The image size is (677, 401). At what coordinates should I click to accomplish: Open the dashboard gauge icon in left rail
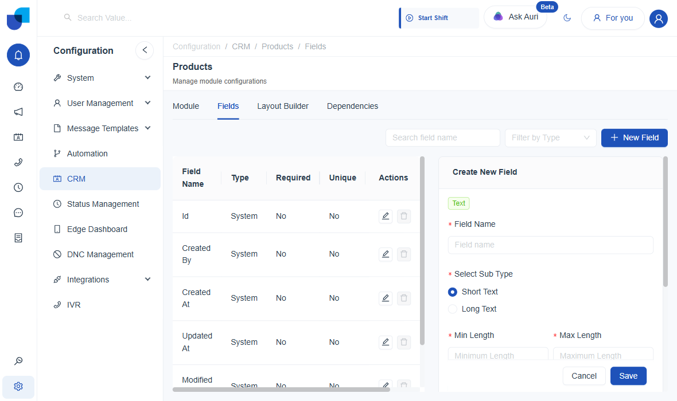[x=18, y=87]
